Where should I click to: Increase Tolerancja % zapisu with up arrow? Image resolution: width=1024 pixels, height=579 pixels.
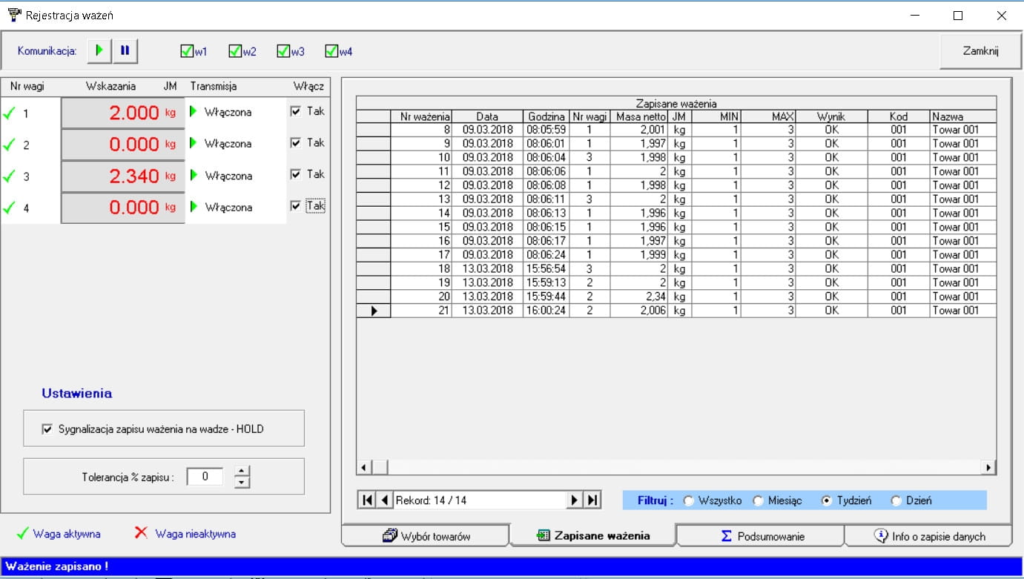[242, 471]
